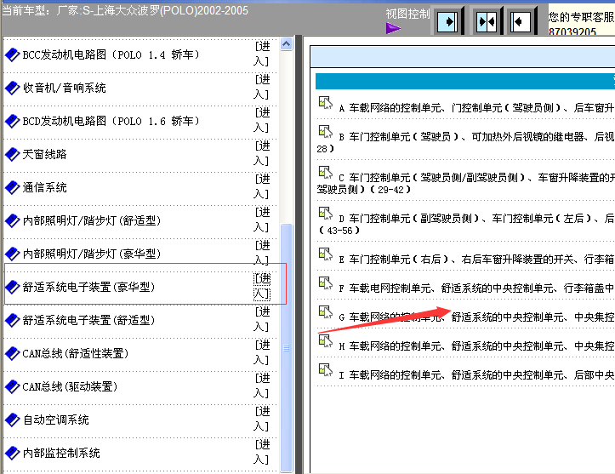Click [进入] for 天窗线路
The width and height of the screenshot is (615, 474).
[262, 153]
